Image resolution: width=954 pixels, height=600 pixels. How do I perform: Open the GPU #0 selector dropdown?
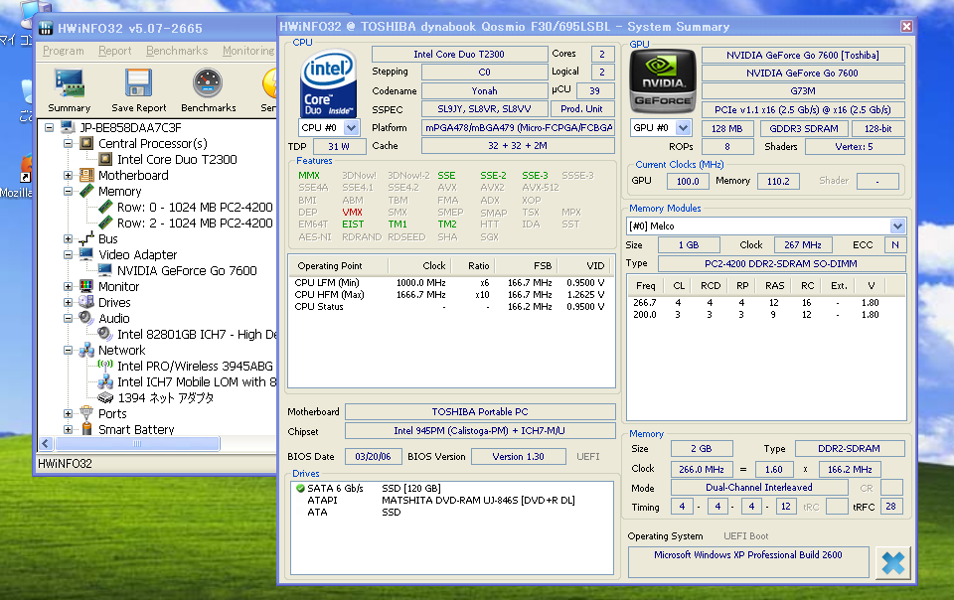pos(684,128)
